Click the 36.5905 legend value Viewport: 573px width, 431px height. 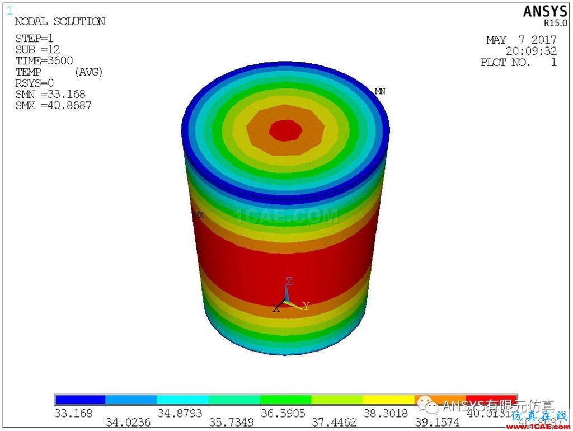point(283,414)
